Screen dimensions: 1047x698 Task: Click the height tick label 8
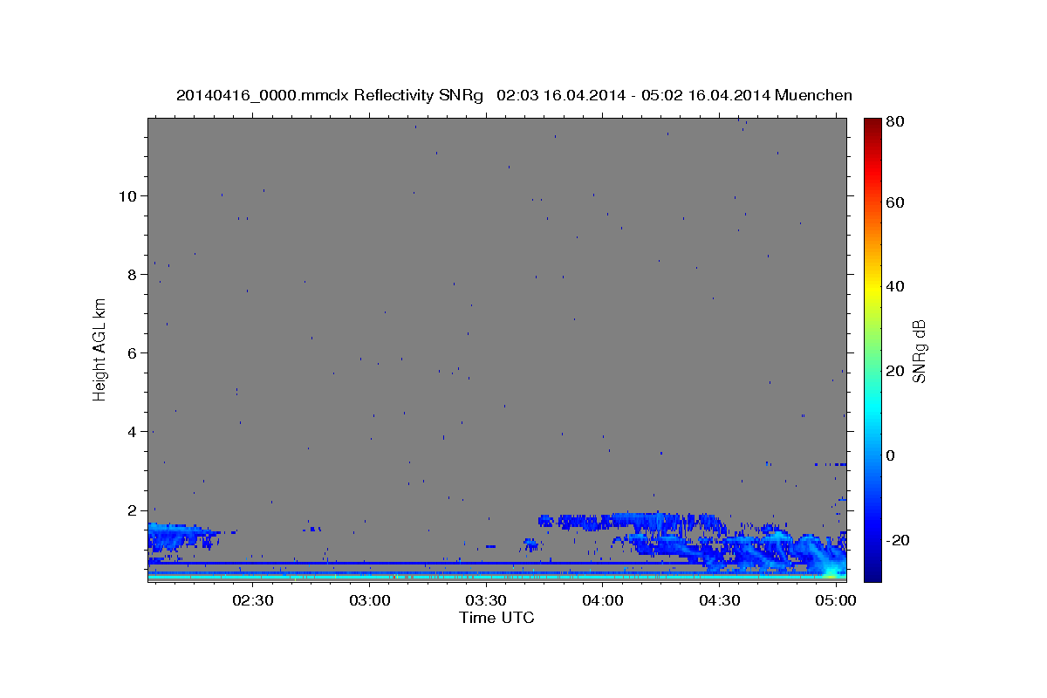tap(133, 274)
